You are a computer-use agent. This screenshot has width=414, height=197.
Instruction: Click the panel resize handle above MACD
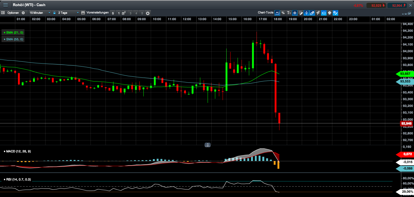208,145
